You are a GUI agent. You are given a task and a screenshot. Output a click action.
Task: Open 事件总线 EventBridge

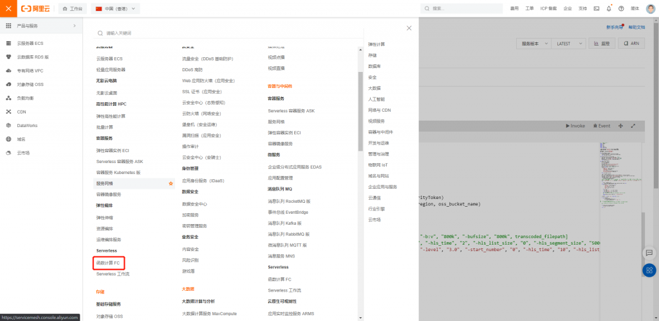pyautogui.click(x=288, y=213)
